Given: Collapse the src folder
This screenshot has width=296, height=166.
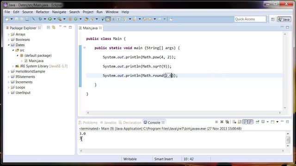Looking at the screenshot, I should 13,50.
